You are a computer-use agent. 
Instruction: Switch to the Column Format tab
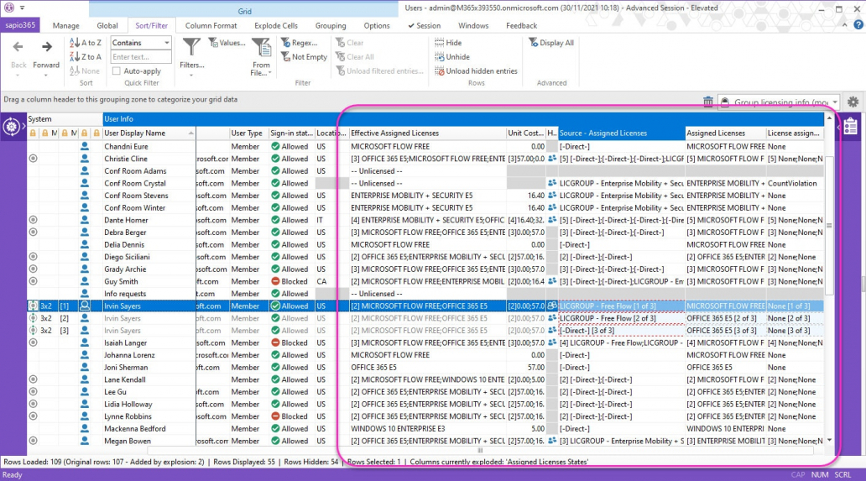[x=211, y=25]
